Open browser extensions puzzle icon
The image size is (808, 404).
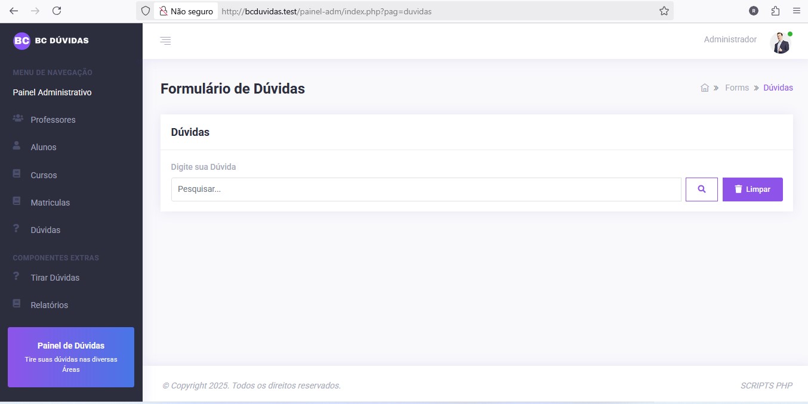tap(775, 11)
